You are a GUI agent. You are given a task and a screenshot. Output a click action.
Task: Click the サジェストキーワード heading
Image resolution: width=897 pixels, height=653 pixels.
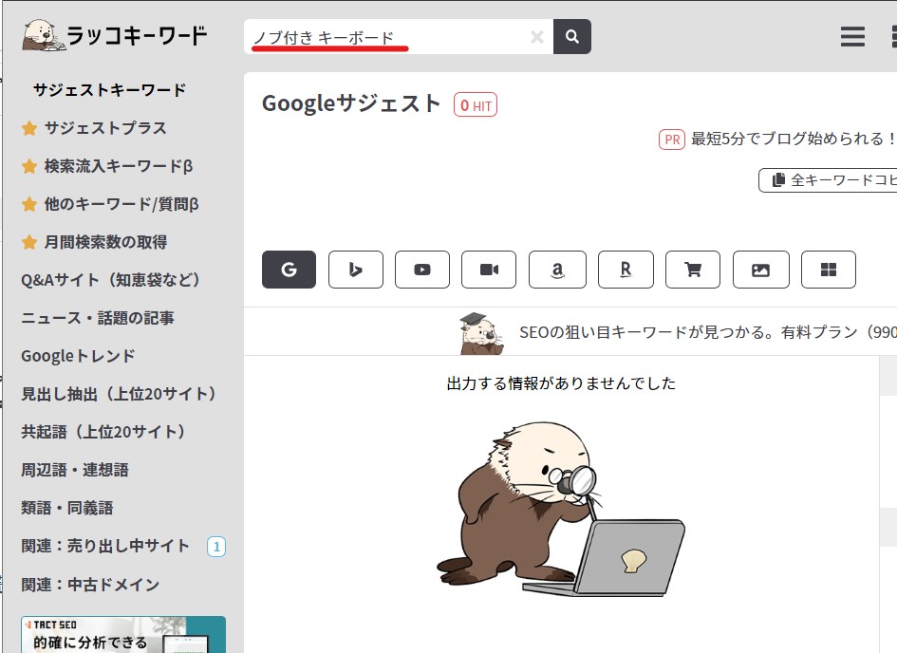click(x=110, y=90)
